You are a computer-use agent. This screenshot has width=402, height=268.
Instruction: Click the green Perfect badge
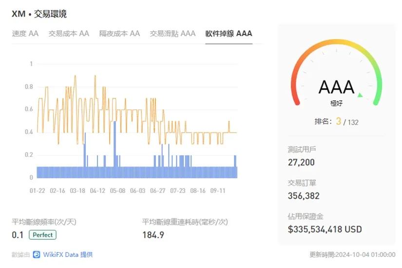pyautogui.click(x=42, y=235)
